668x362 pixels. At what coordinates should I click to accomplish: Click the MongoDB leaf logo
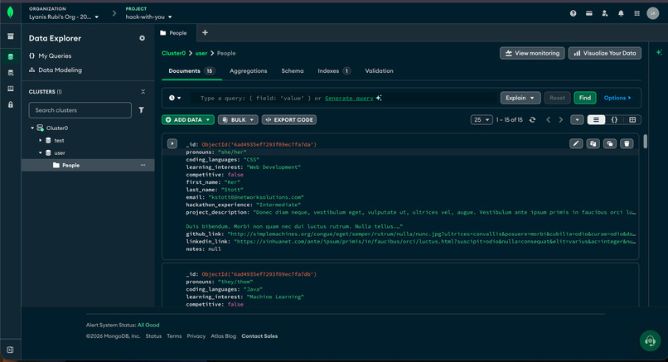10,12
